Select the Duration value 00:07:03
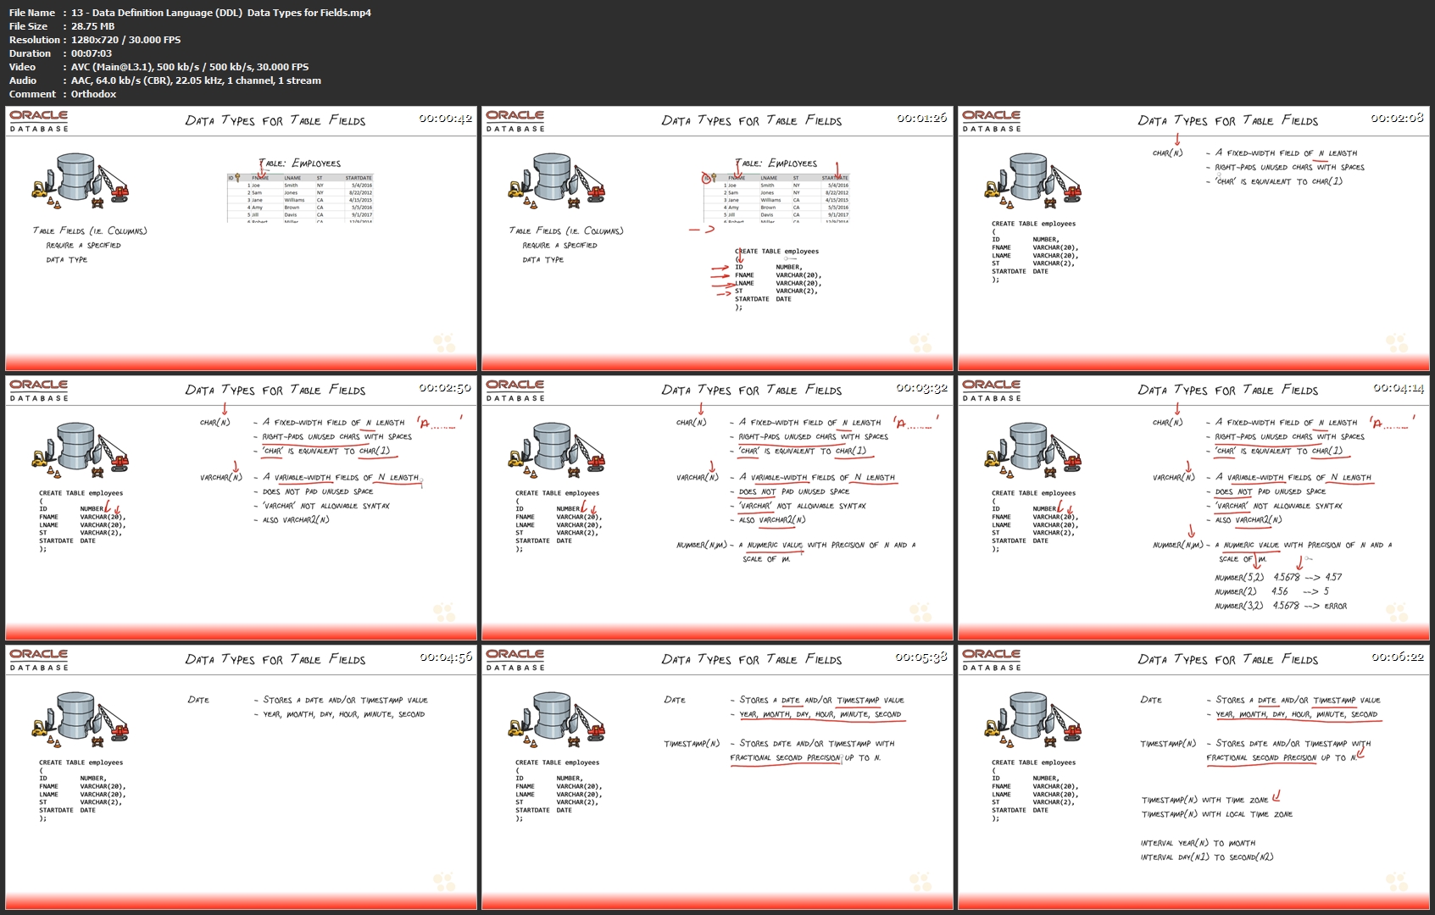The width and height of the screenshot is (1435, 915). (x=92, y=53)
